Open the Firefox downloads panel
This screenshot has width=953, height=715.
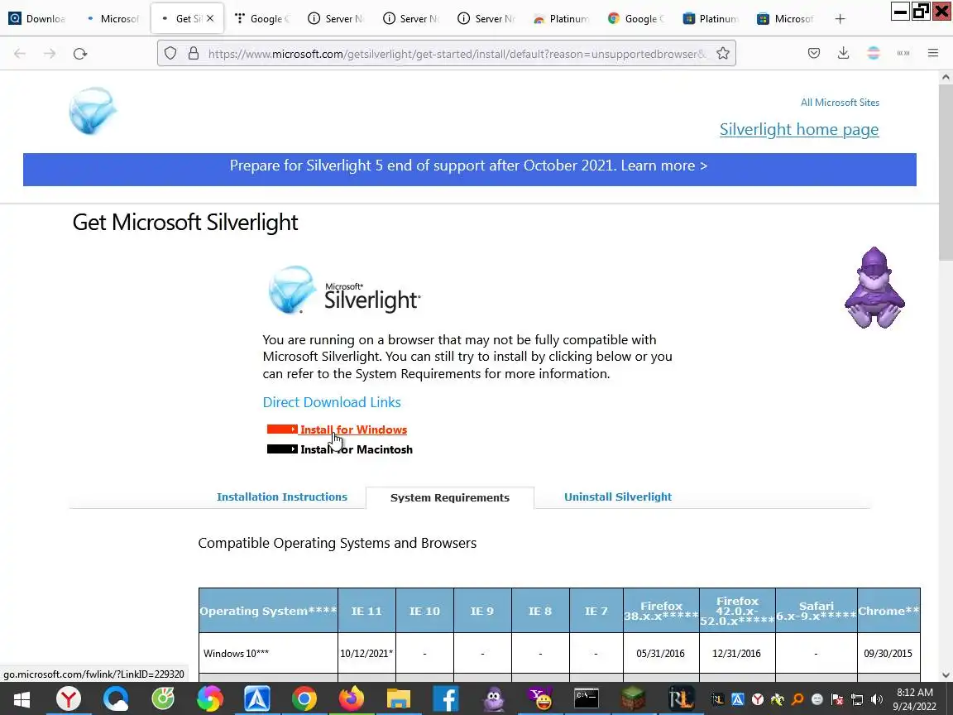pyautogui.click(x=843, y=54)
